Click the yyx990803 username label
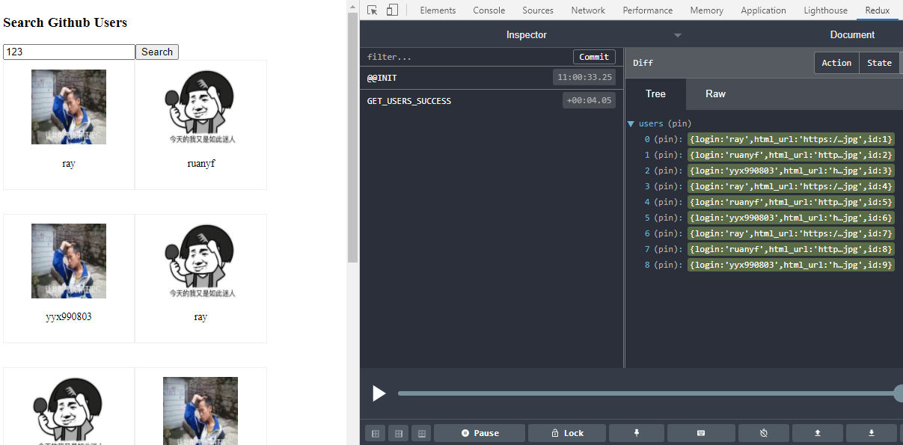 click(x=69, y=316)
